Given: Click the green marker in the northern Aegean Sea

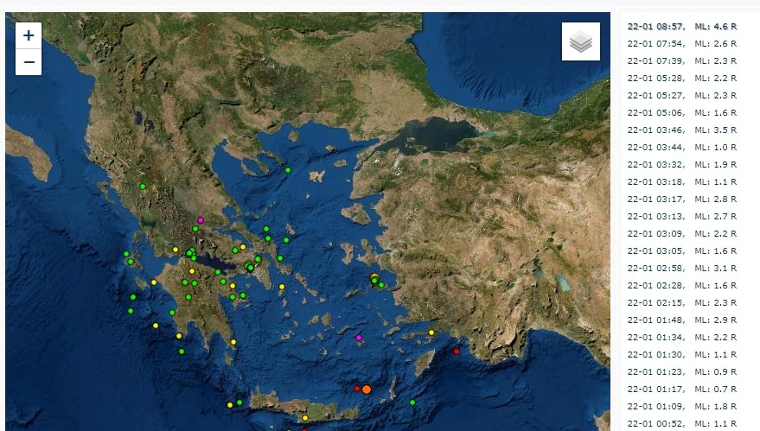Looking at the screenshot, I should (288, 170).
